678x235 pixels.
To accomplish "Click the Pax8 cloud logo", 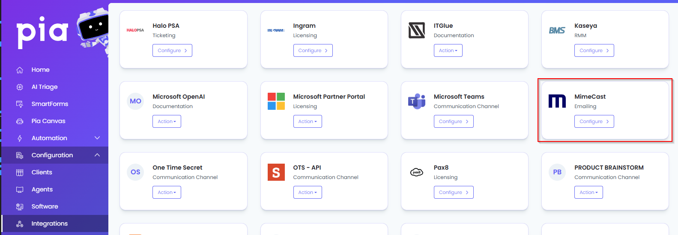I will pyautogui.click(x=417, y=172).
